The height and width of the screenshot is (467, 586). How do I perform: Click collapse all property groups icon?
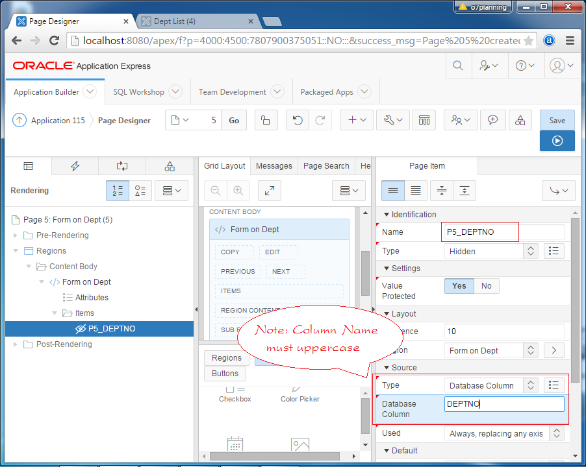pyautogui.click(x=442, y=191)
